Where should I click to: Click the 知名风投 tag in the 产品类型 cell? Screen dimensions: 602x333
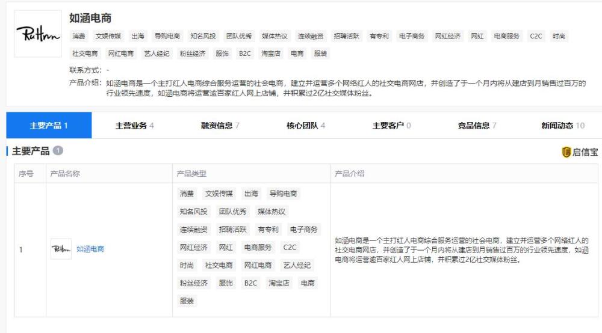pos(193,212)
